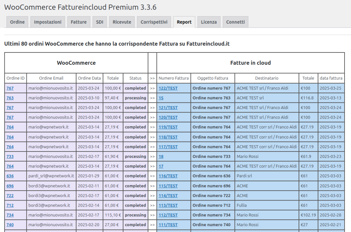Open order 767 link in 122/TEST row

click(10, 88)
